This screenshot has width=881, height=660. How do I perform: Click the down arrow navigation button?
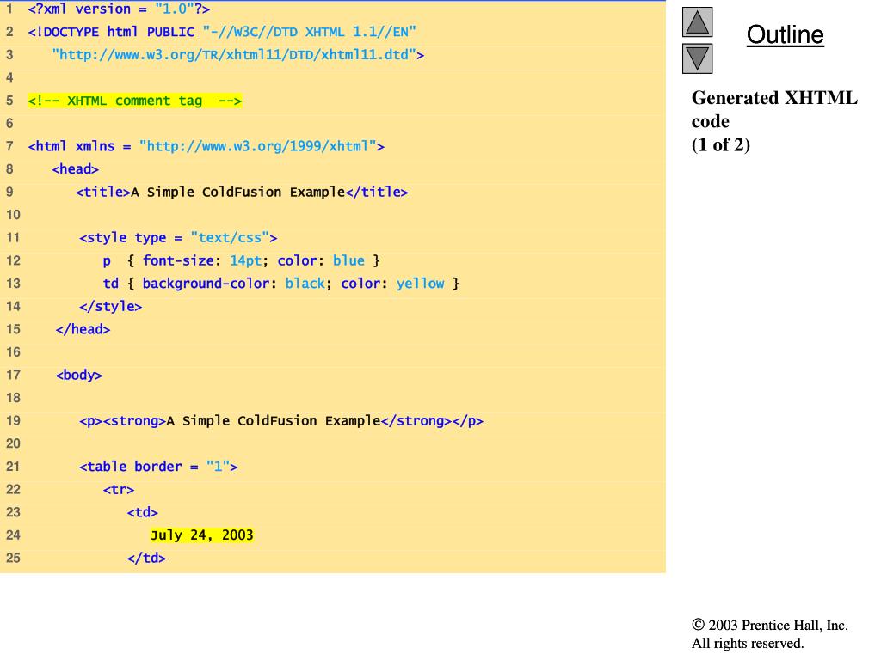coord(697,58)
